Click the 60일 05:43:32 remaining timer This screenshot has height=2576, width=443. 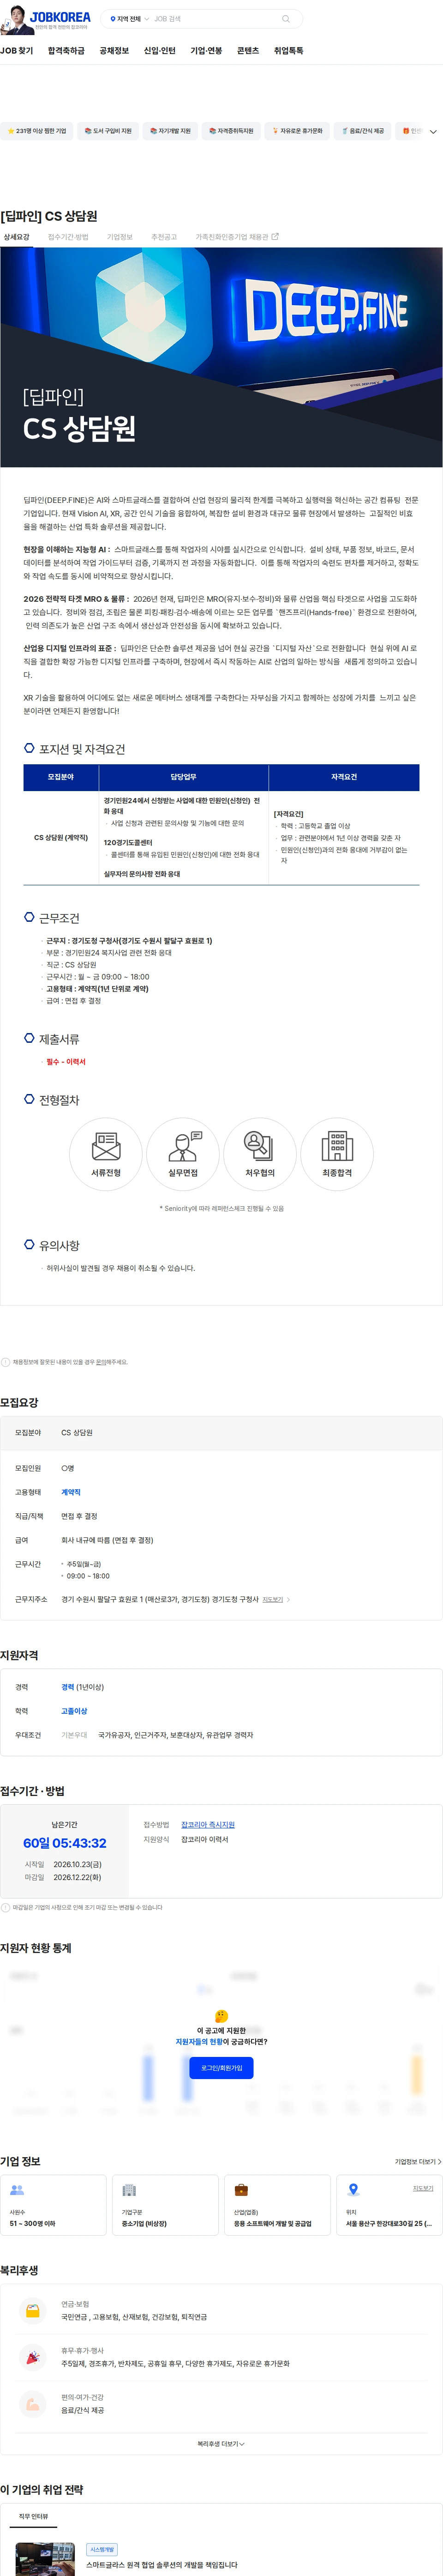65,1843
